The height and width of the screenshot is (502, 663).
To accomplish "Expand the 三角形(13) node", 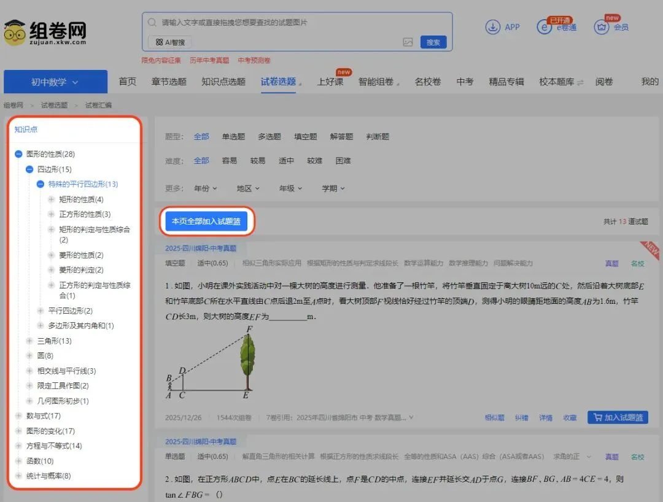I will tap(29, 341).
